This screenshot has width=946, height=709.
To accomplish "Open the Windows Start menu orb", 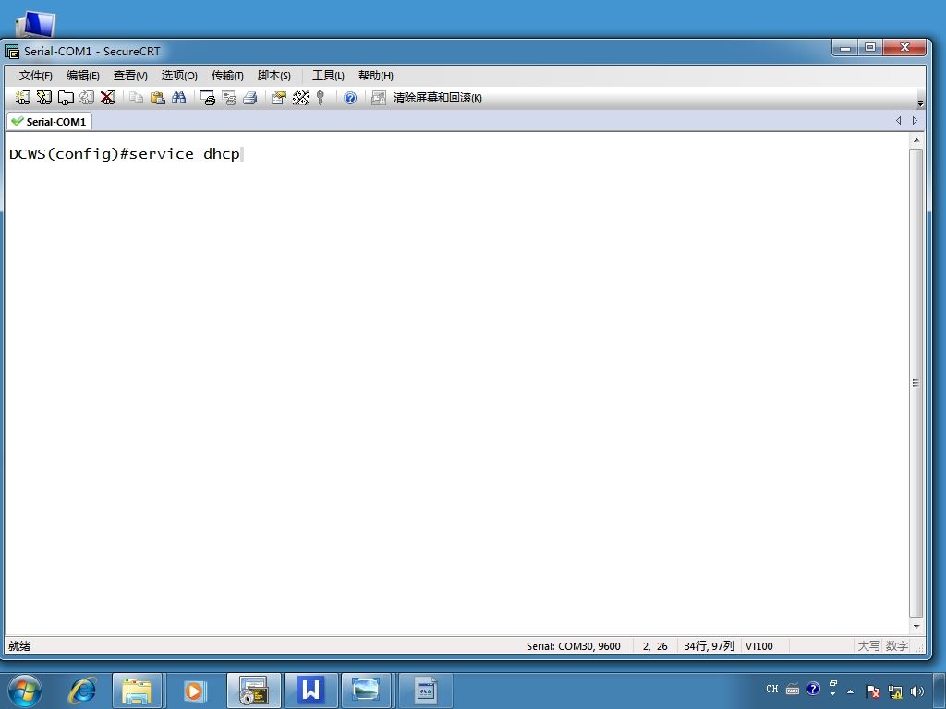I will pyautogui.click(x=25, y=691).
